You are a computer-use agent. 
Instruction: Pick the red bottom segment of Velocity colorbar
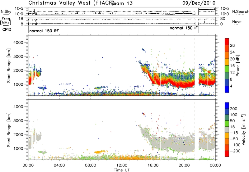click(x=227, y=154)
